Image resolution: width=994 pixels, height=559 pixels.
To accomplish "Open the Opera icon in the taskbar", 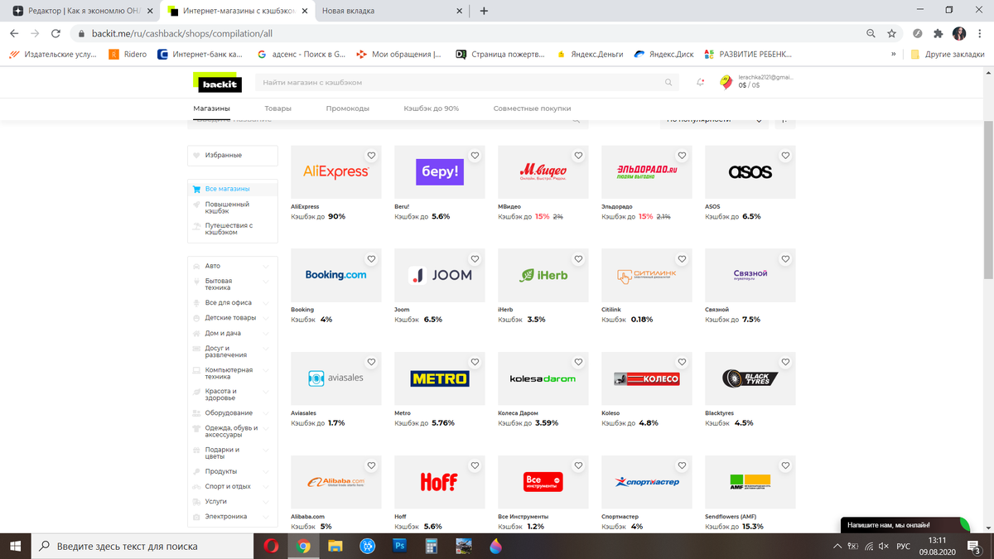I will coord(271,546).
